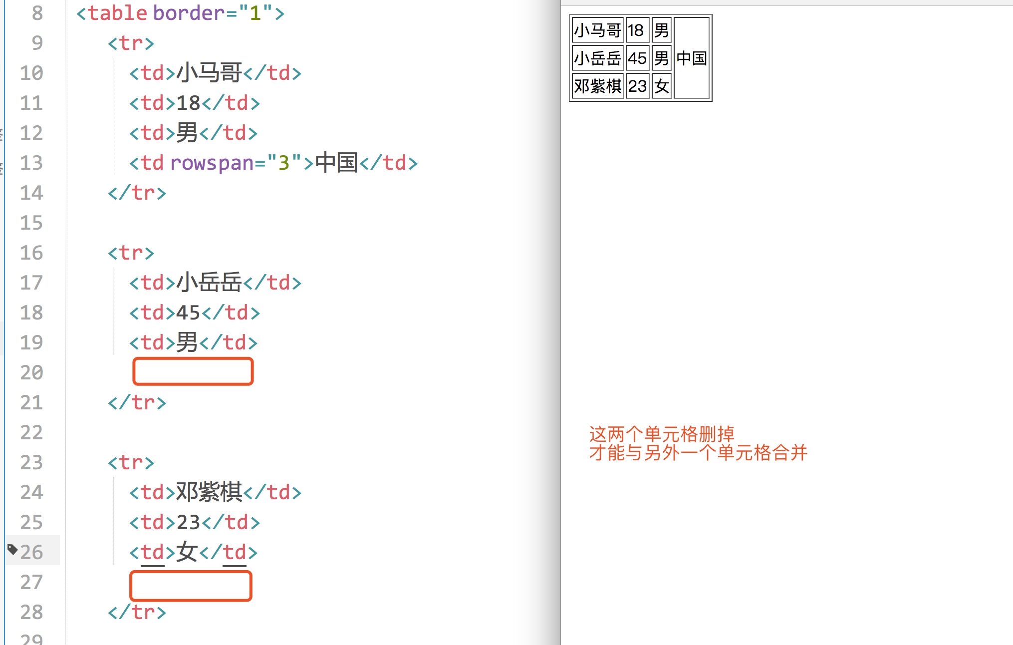Click line number 20 in the gutter

pyautogui.click(x=31, y=372)
